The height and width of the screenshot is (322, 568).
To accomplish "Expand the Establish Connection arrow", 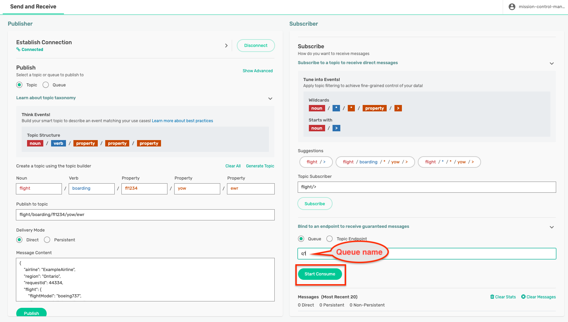I will click(226, 46).
